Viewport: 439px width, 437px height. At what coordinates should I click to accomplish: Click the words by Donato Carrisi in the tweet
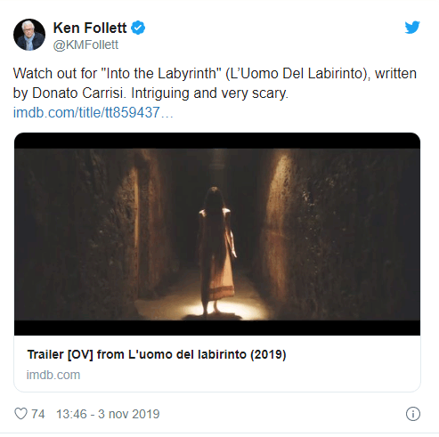tap(68, 93)
